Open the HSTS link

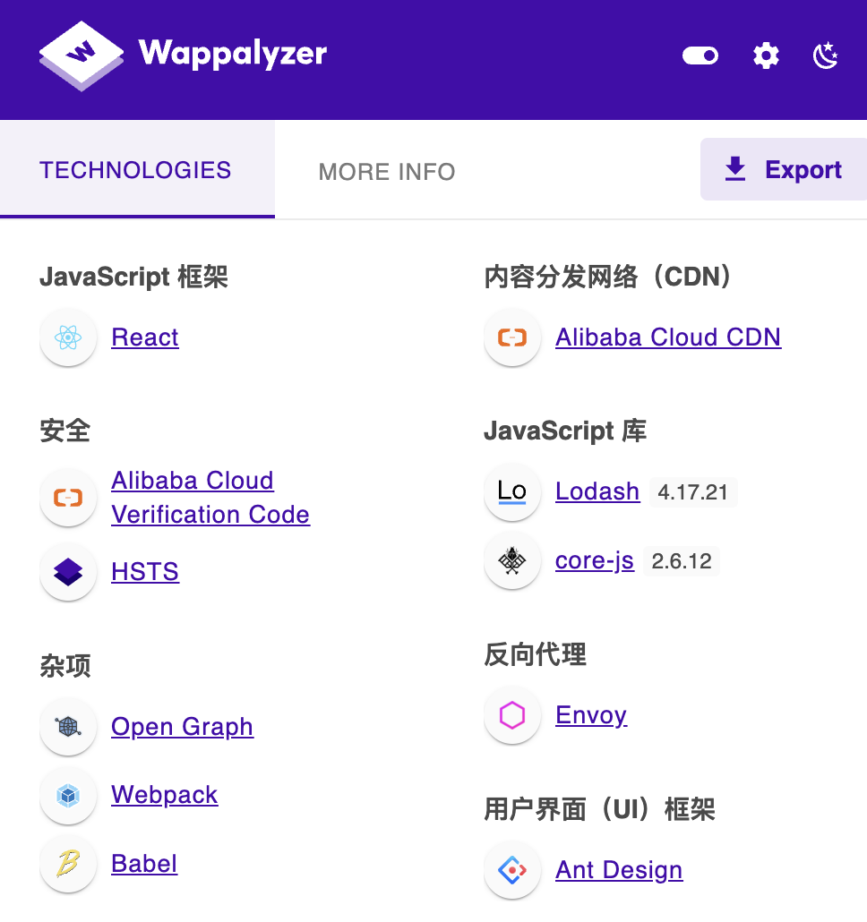[145, 571]
